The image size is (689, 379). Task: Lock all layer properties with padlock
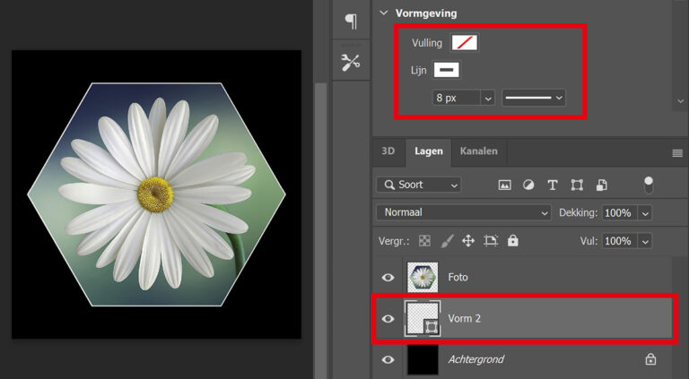coord(512,241)
